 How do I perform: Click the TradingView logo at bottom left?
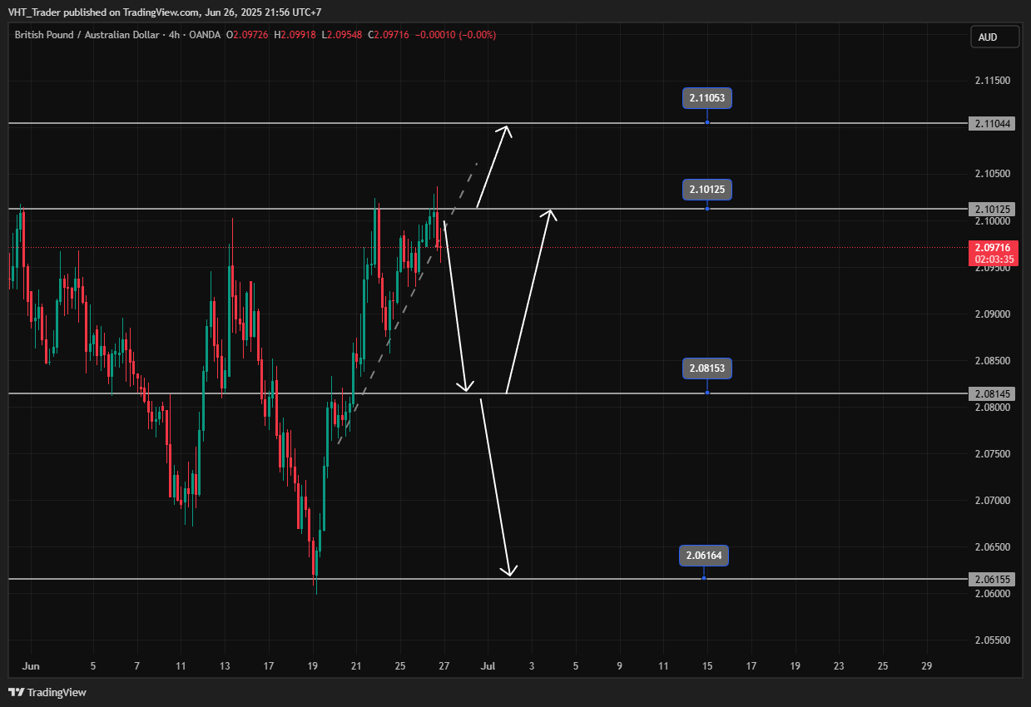(47, 692)
